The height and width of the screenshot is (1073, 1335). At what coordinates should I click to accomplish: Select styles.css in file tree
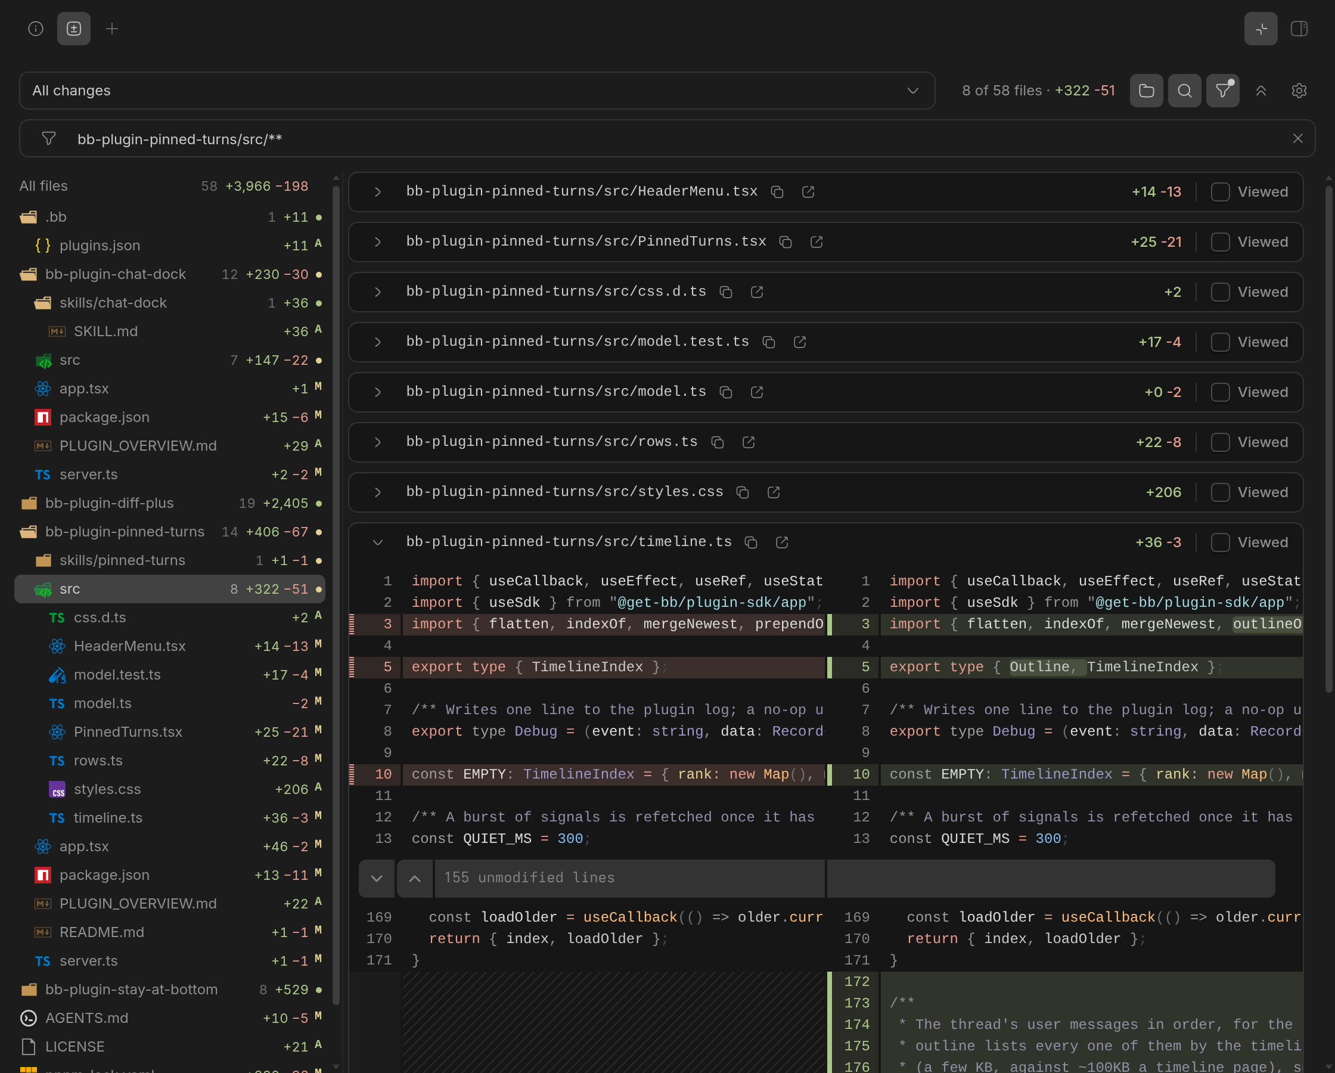pos(170,789)
